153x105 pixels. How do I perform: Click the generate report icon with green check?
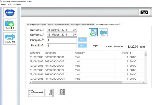(93, 32)
